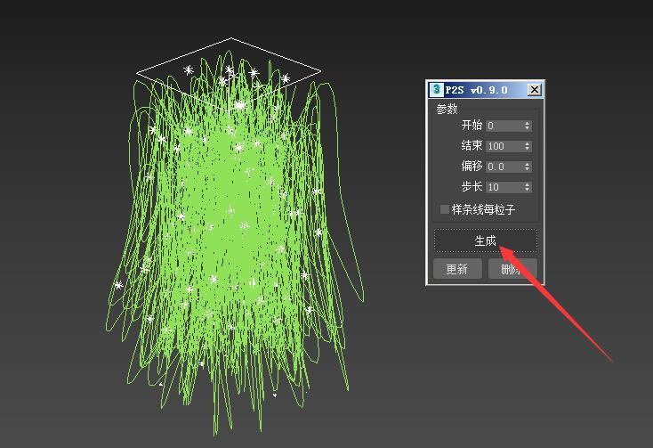The width and height of the screenshot is (653, 448).
Task: Click the 偏移 field spinner arrows
Action: point(528,167)
